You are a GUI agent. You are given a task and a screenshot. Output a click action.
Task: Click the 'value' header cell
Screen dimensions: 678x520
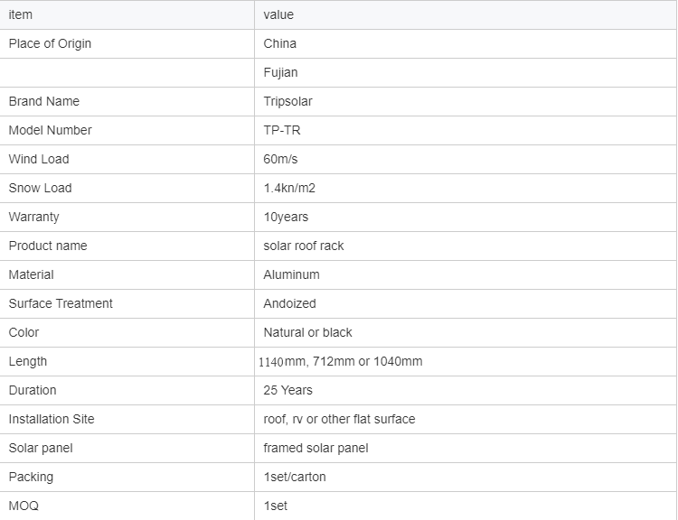coord(278,14)
